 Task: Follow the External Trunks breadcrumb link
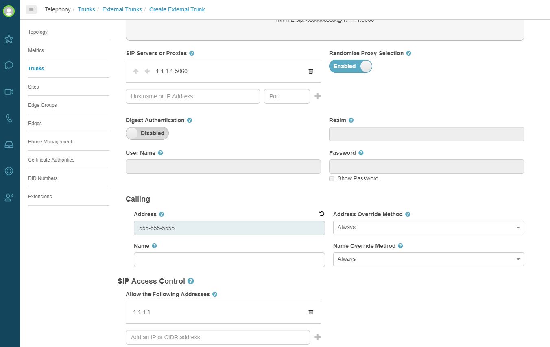coord(122,9)
